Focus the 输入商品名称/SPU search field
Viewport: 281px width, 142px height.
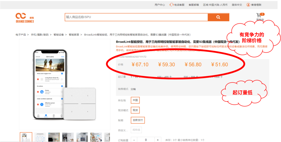(x=136, y=17)
